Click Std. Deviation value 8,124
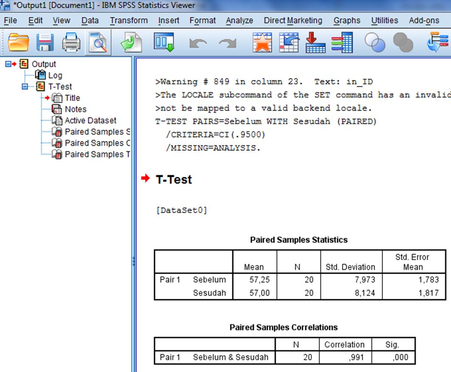This screenshot has width=451, height=372. 365,293
